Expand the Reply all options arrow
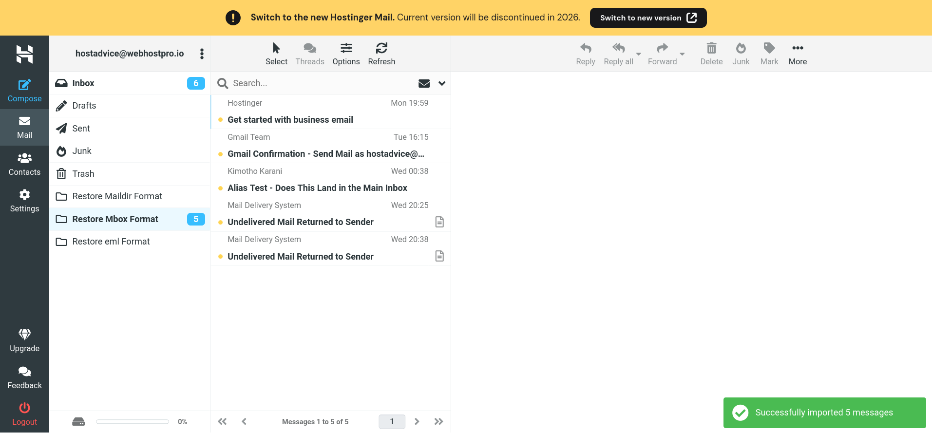932x433 pixels. 639,54
